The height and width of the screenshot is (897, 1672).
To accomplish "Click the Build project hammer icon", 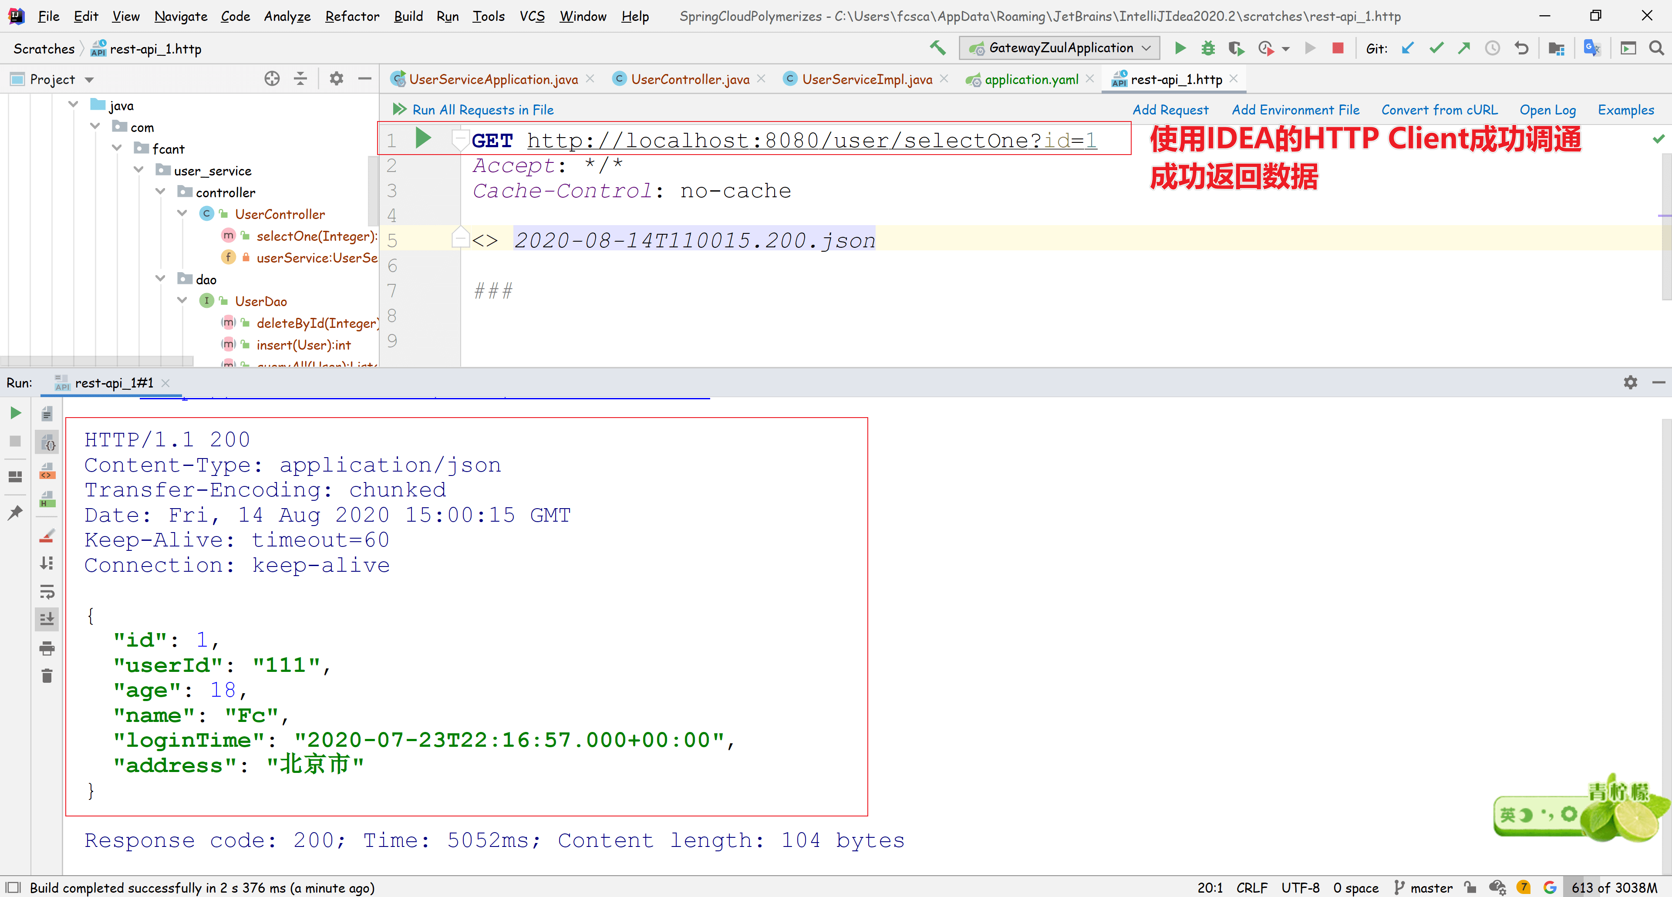I will click(937, 48).
